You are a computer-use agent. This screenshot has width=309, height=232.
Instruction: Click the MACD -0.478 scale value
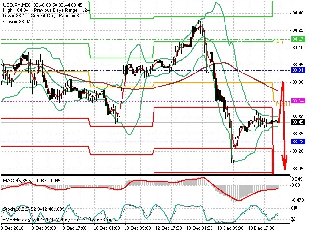click(x=297, y=200)
